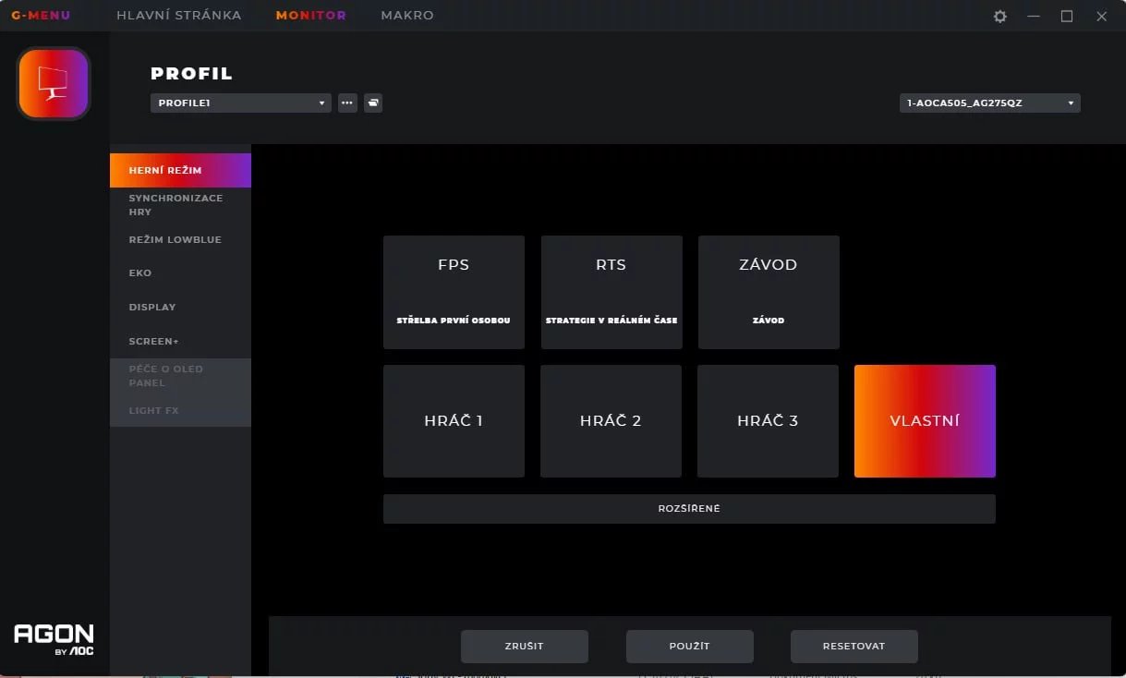
Task: Activate the RTS game mode
Action: coord(611,292)
